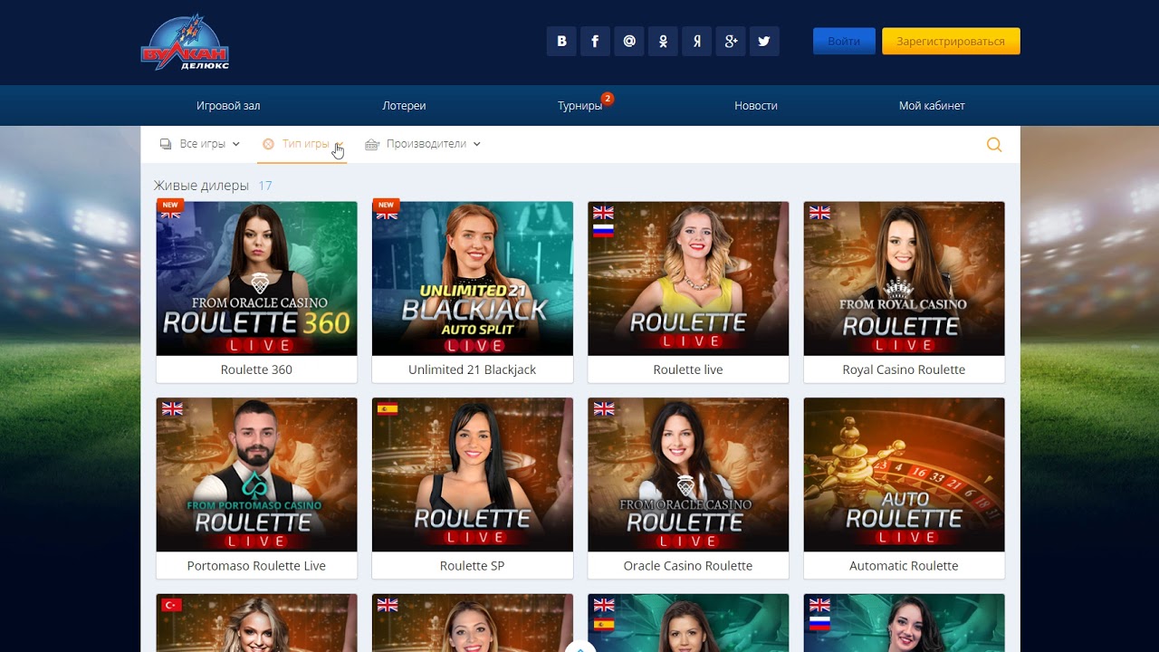Open the VK social login icon
The height and width of the screenshot is (652, 1159).
(x=561, y=42)
